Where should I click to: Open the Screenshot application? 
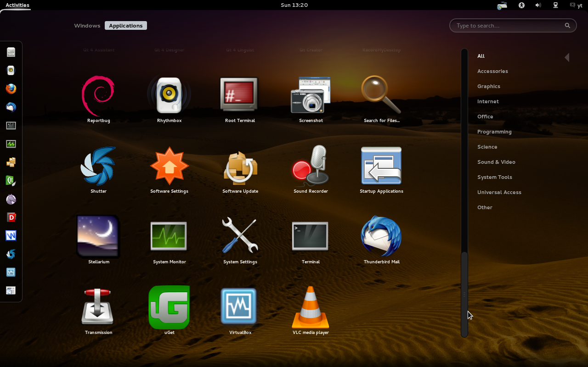coord(311,99)
